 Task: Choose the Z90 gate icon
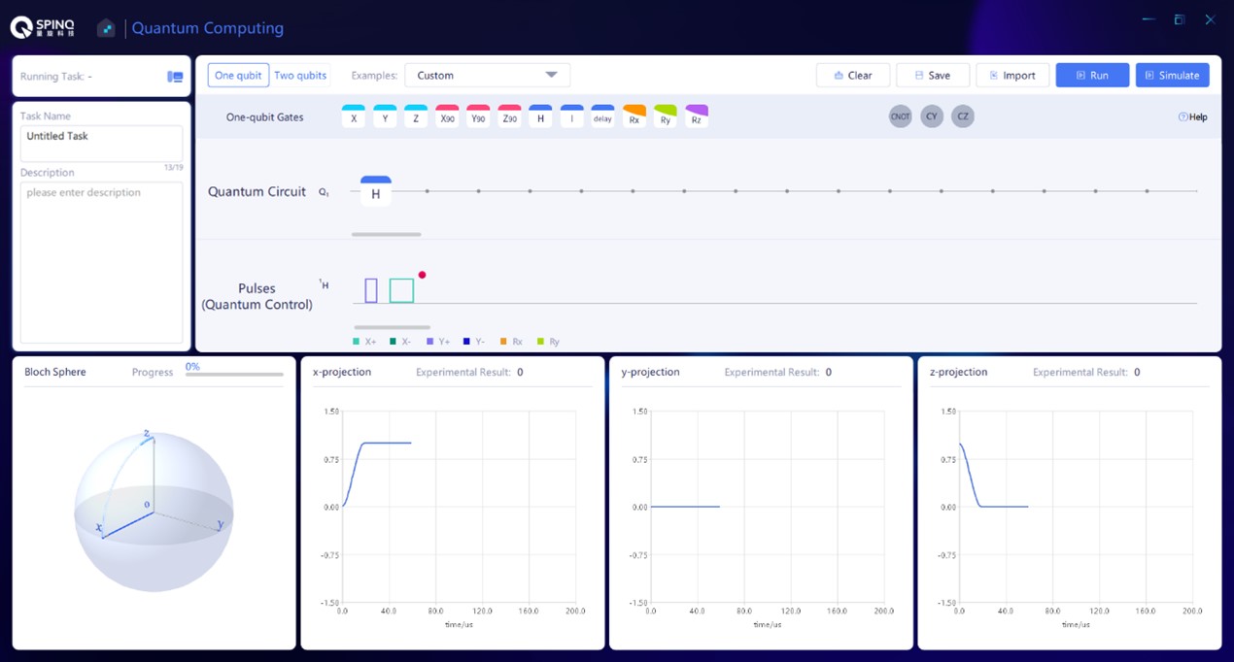(x=509, y=117)
